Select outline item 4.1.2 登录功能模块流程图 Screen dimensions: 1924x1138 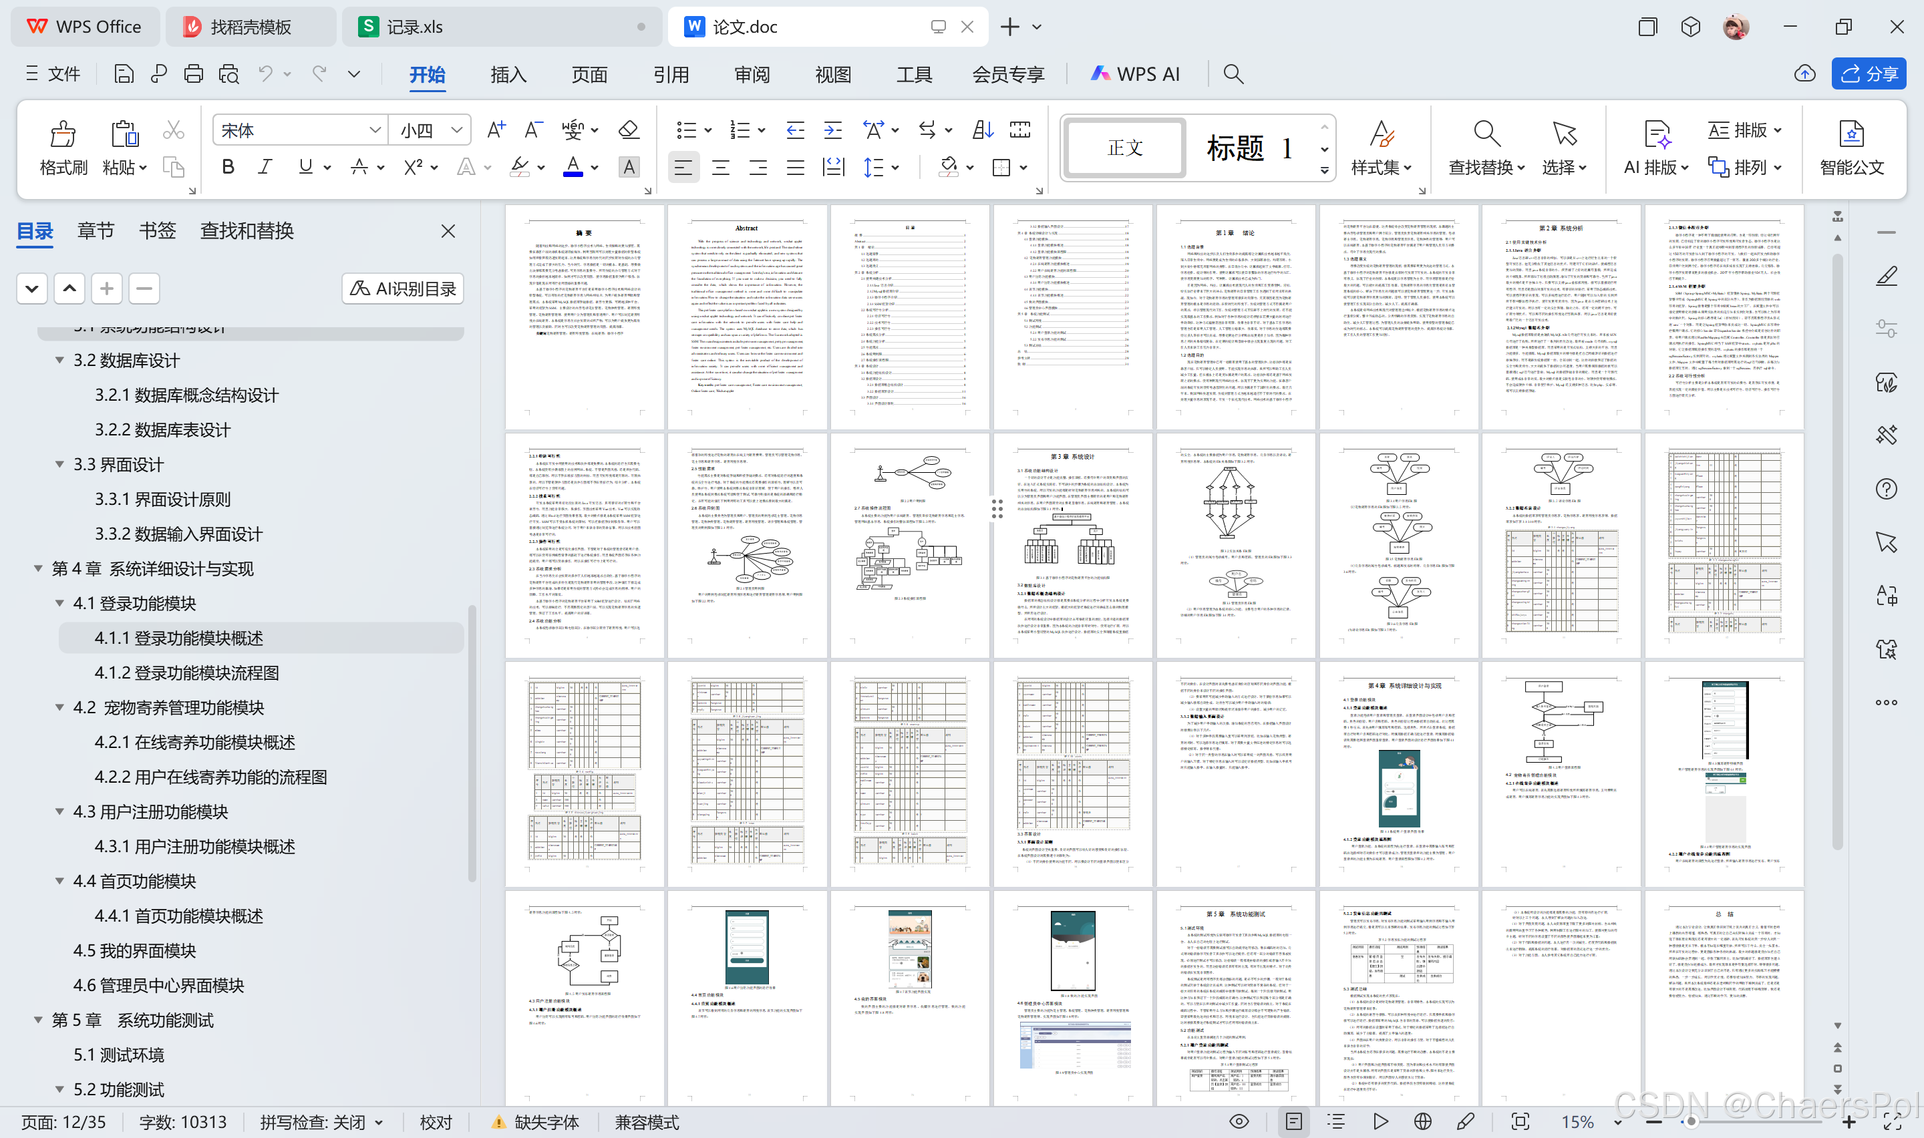point(186,673)
